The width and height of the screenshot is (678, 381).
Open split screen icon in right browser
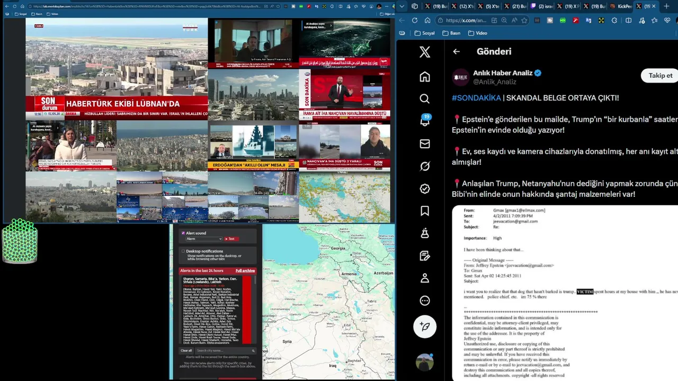tap(628, 20)
